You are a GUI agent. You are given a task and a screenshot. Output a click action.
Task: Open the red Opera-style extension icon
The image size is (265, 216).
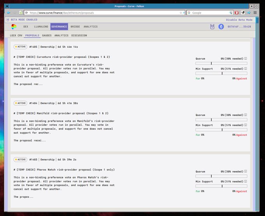point(237,13)
